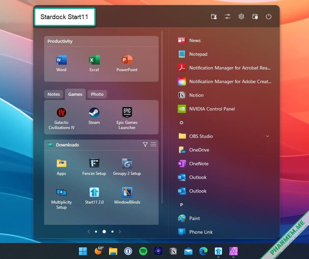Open Steam from Games tab

tap(94, 116)
